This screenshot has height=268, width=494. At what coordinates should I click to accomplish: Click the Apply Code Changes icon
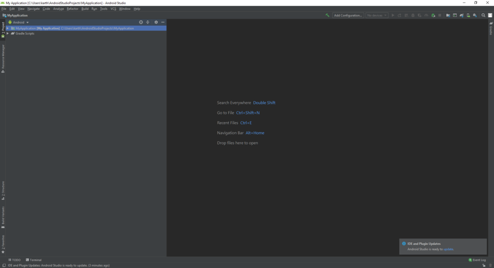(x=406, y=15)
